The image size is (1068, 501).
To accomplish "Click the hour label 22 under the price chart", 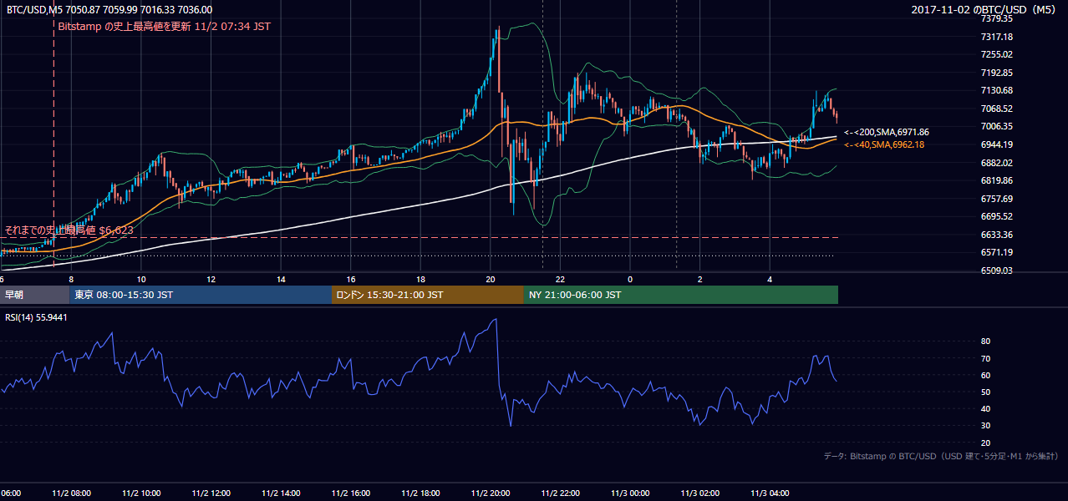I will click(560, 279).
